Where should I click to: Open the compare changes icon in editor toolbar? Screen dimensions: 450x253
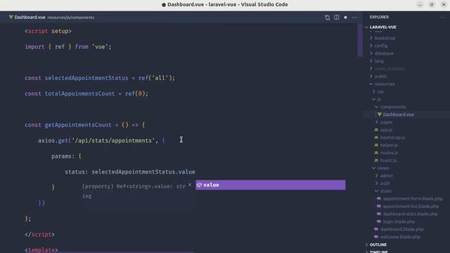(327, 18)
